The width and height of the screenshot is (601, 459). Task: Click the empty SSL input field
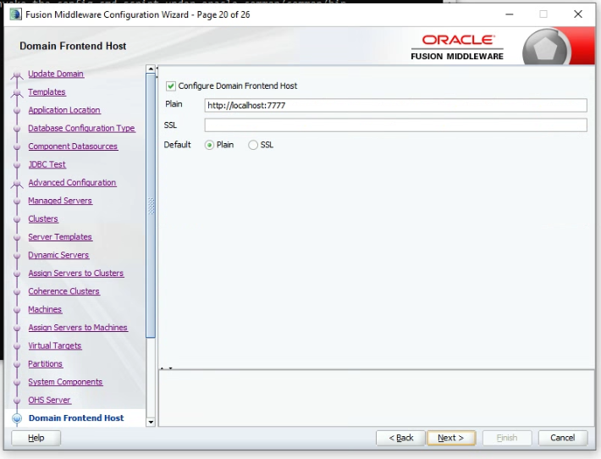click(x=395, y=125)
